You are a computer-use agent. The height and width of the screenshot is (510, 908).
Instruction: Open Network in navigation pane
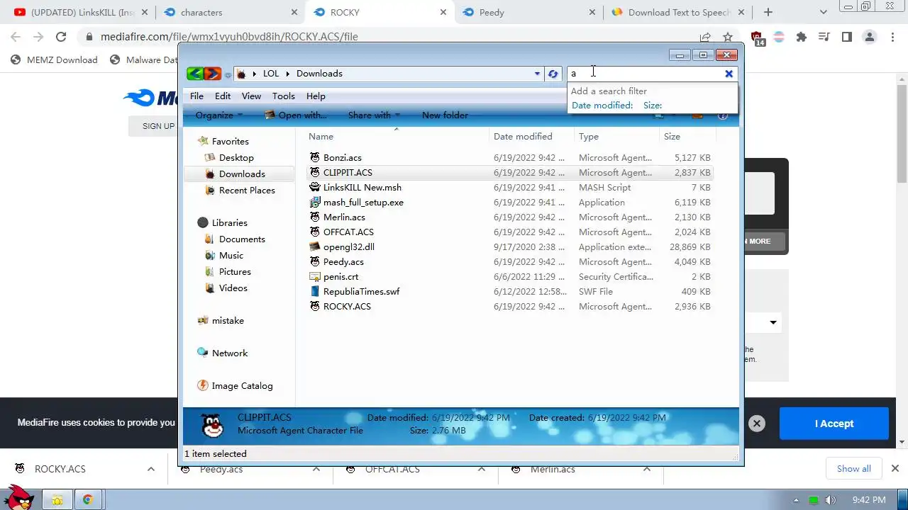[223, 353]
